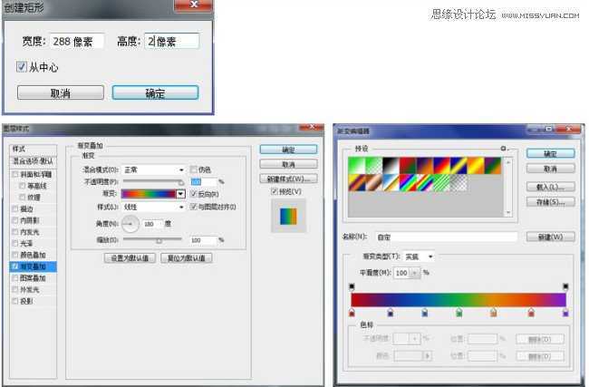The image size is (589, 387).
Task: Select the red color stop beside the orange stop
Action: [x=531, y=313]
